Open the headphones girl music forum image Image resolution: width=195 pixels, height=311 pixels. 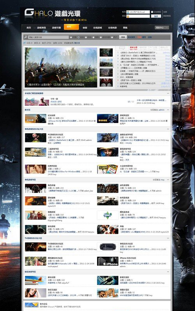[35, 293]
